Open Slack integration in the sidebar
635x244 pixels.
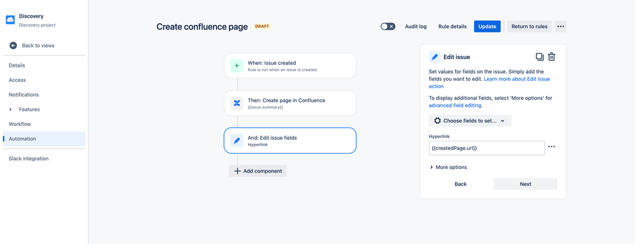pos(44,159)
